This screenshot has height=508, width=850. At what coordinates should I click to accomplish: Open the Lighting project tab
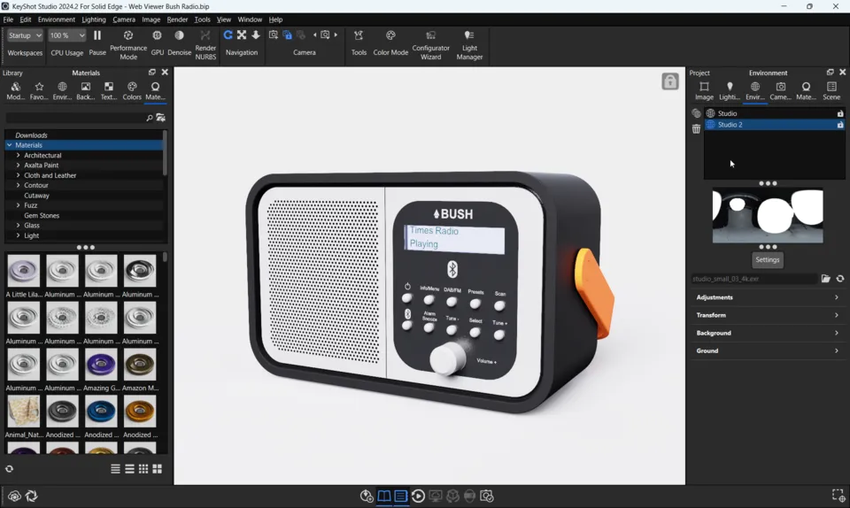click(x=730, y=90)
